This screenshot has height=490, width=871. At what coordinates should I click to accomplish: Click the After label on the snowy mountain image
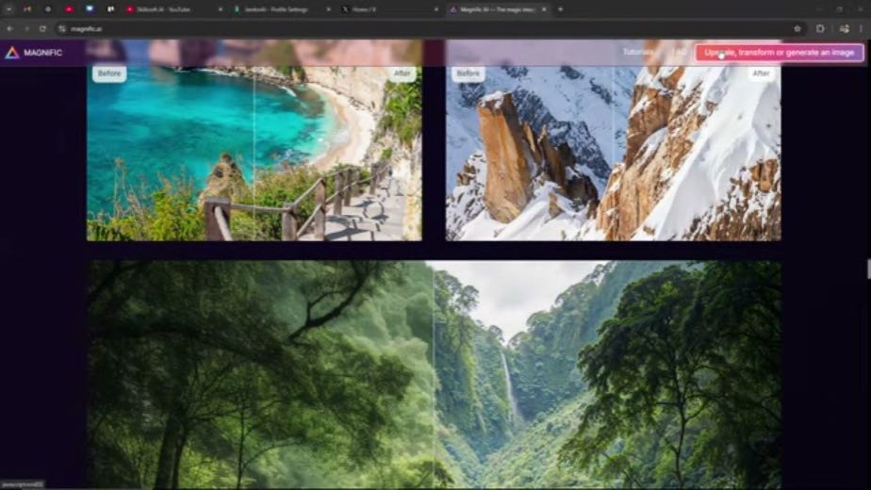click(761, 73)
